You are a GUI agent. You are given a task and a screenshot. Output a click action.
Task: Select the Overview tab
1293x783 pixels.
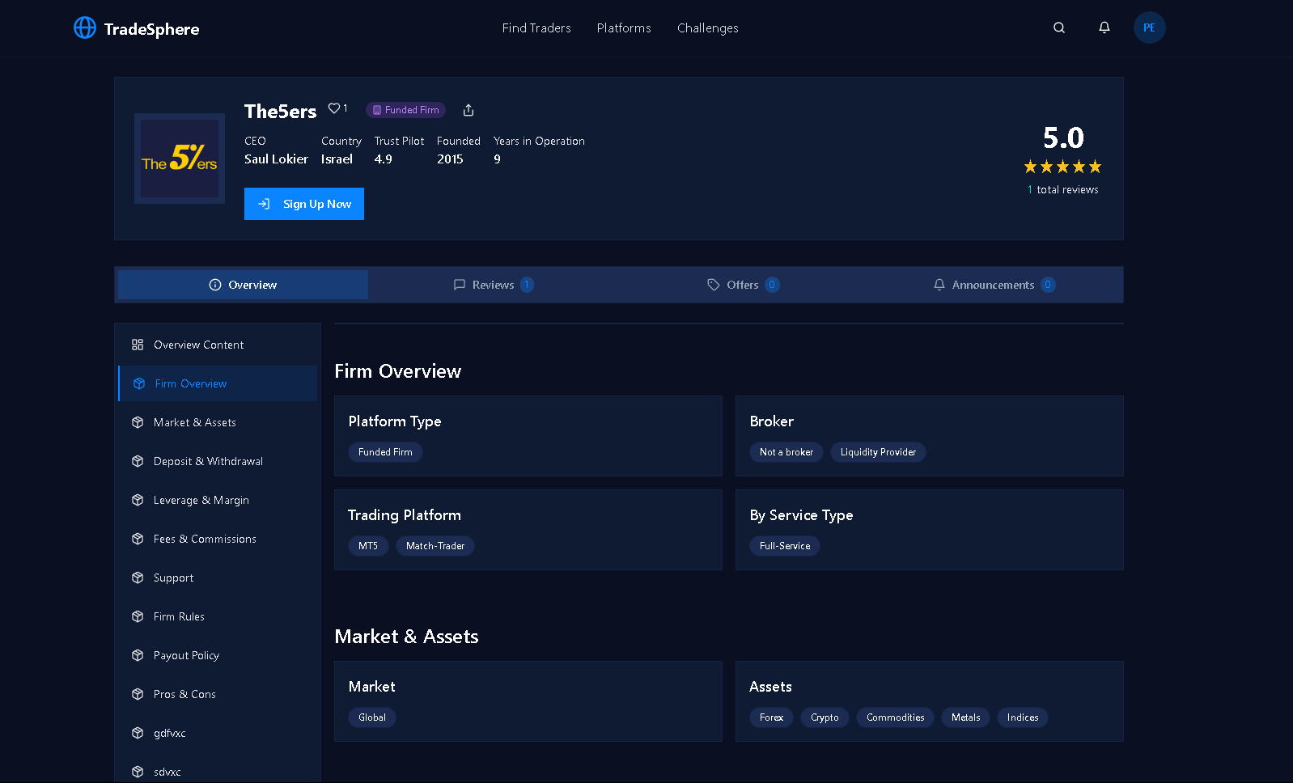click(243, 285)
